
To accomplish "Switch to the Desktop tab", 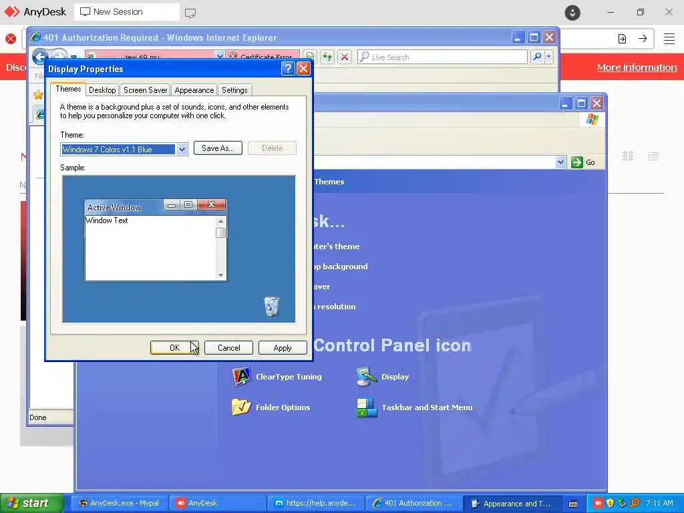I will [x=102, y=90].
